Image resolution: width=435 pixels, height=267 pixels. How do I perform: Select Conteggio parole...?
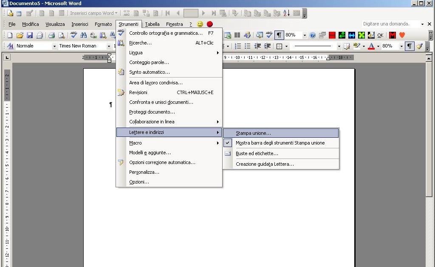tap(169, 63)
